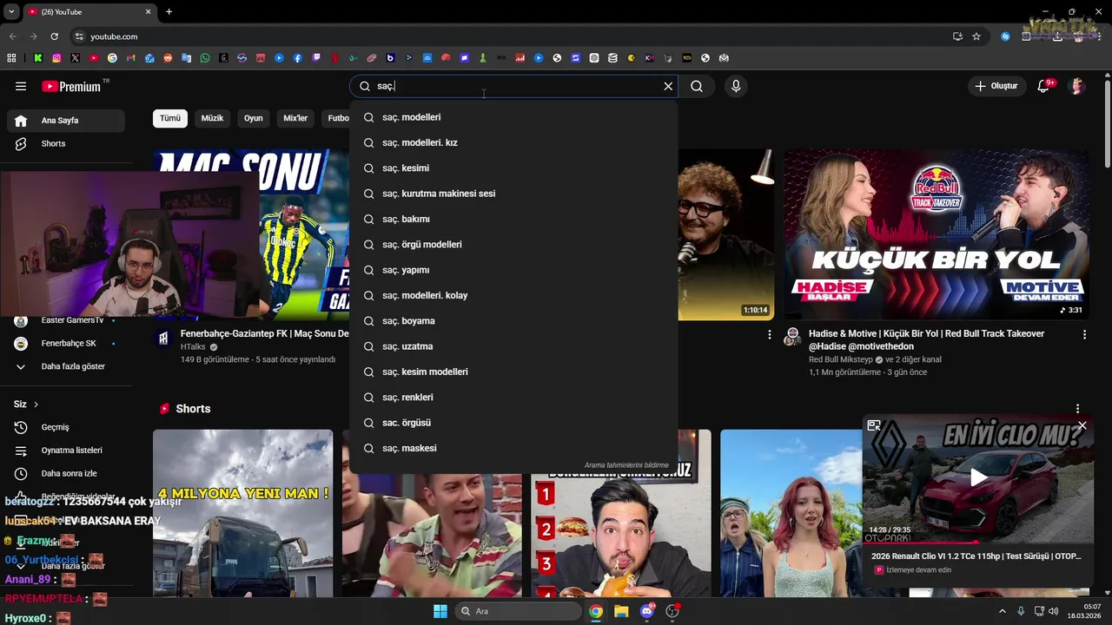The image size is (1112, 625).
Task: Open the Oluştur create button
Action: [996, 86]
